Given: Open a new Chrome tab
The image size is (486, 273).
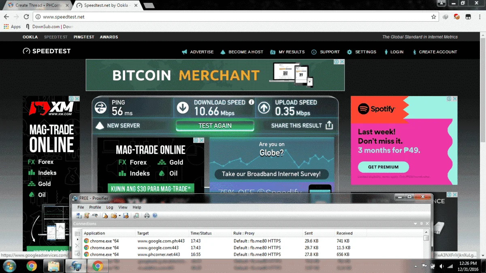Looking at the screenshot, I should pyautogui.click(x=149, y=6).
